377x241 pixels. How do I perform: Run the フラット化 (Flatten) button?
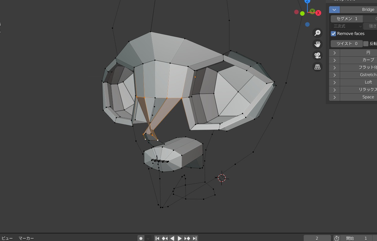pos(359,68)
